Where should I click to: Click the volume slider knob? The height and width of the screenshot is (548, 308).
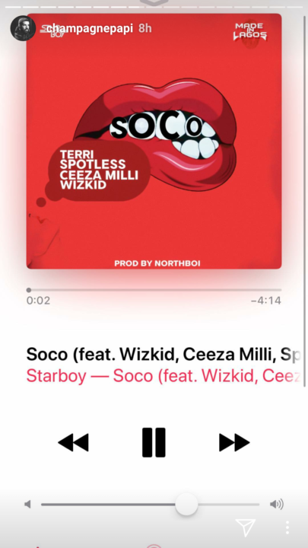click(186, 505)
